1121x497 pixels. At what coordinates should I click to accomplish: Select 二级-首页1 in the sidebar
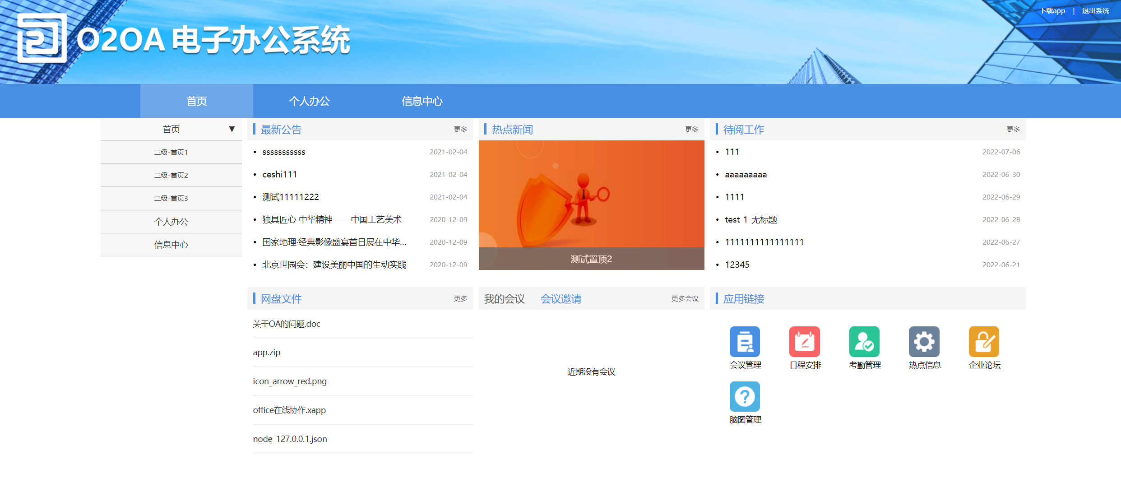pyautogui.click(x=171, y=153)
